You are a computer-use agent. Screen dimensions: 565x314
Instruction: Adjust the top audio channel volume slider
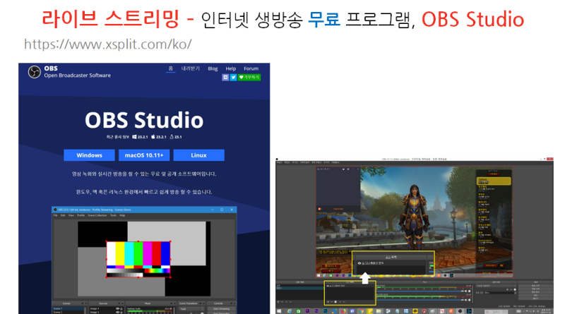coord(420,291)
